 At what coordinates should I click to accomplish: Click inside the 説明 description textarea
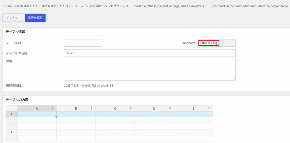(x=150, y=69)
